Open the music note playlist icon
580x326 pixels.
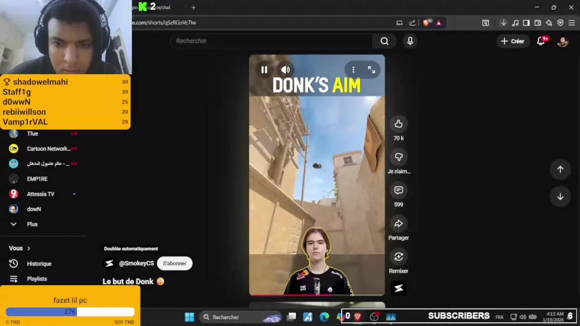(x=515, y=23)
